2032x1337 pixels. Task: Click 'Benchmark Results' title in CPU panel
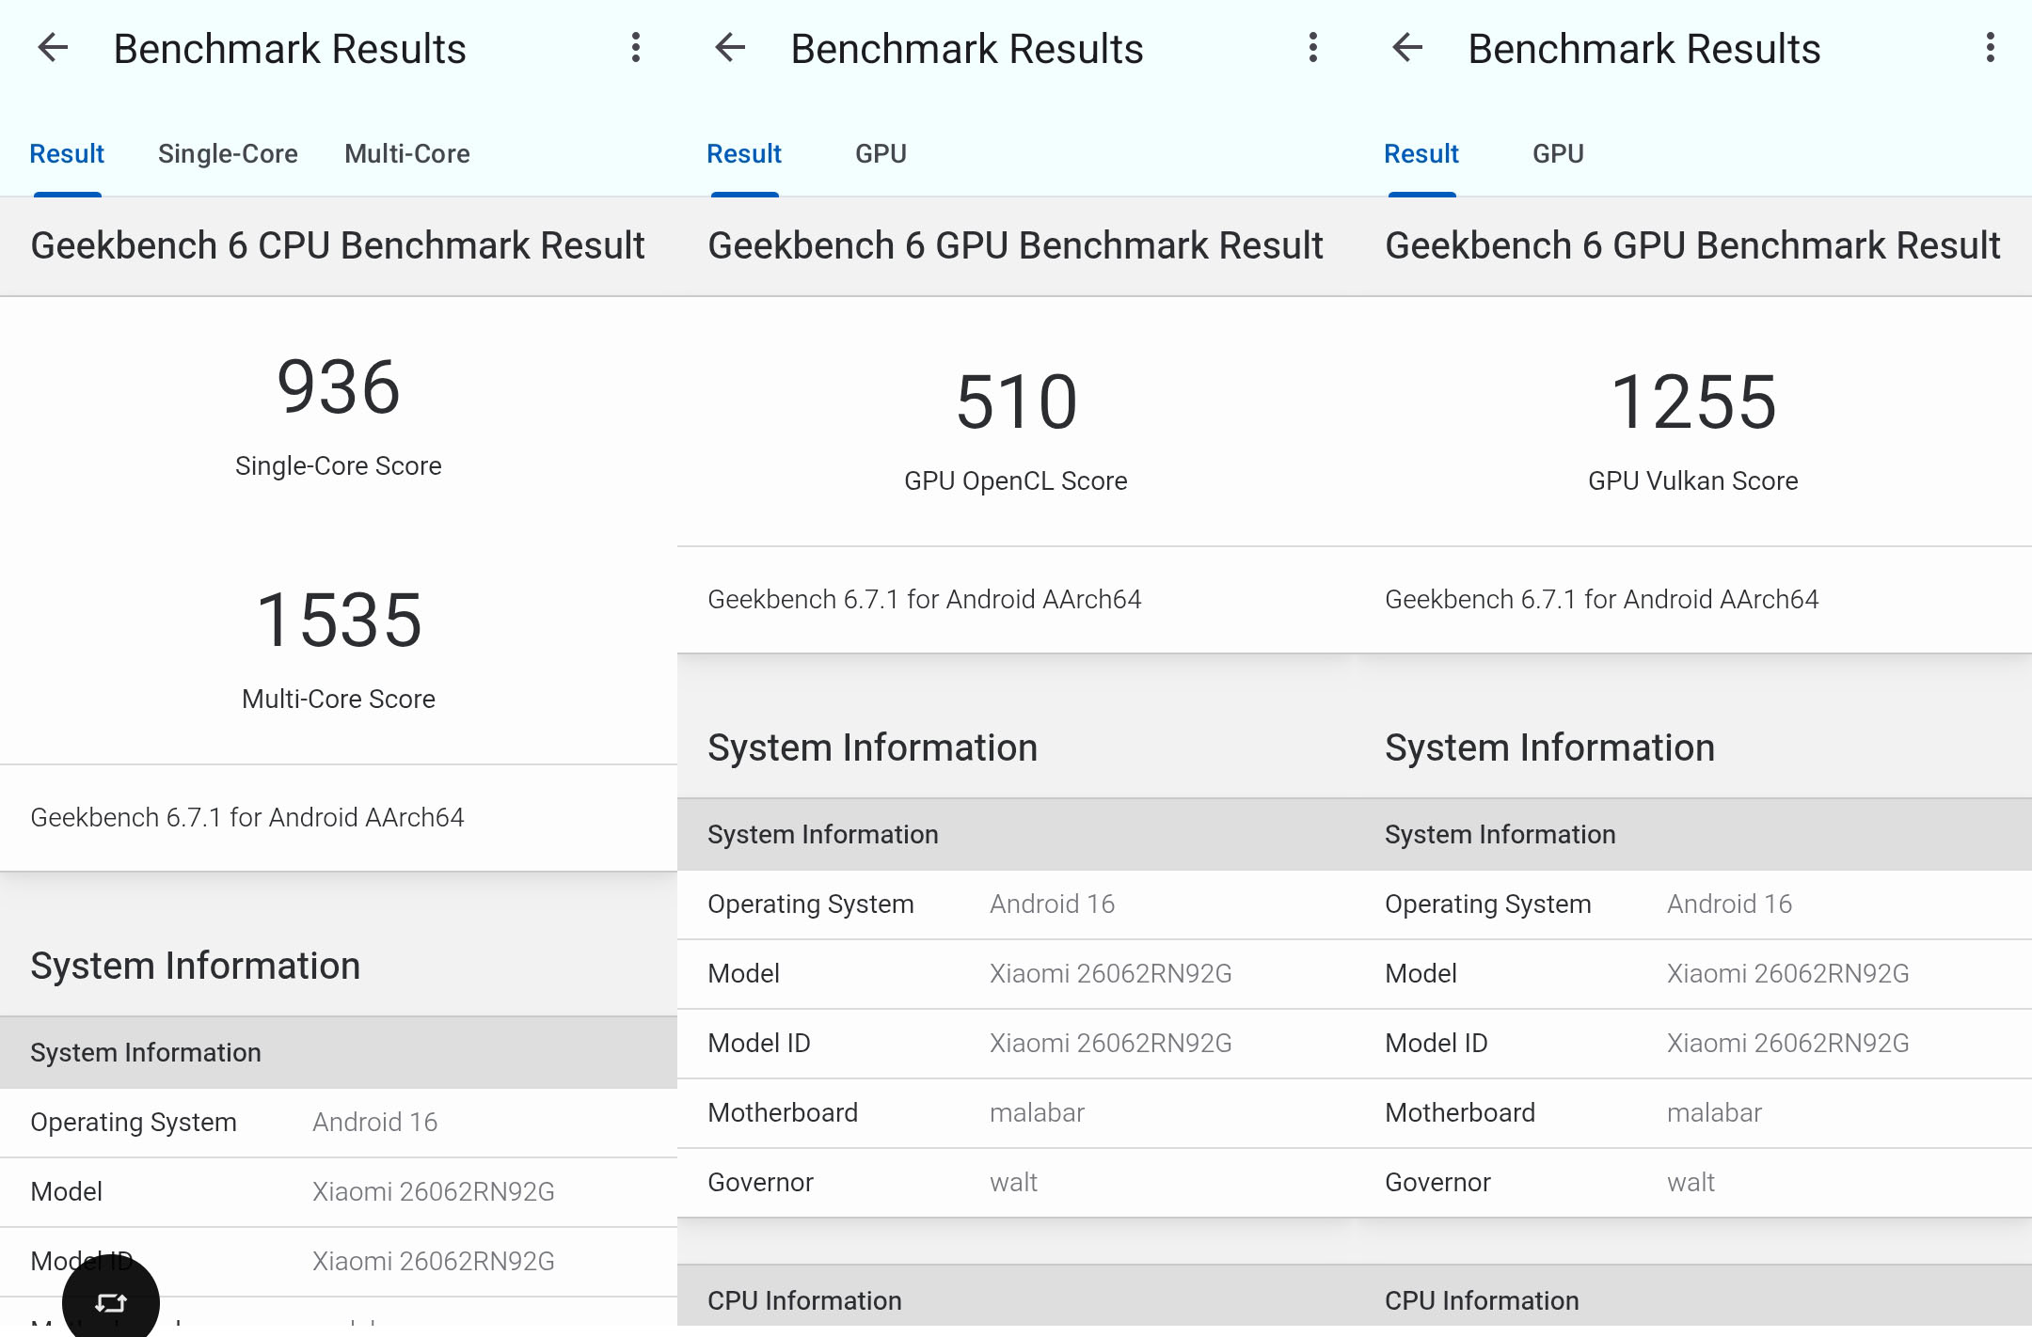(290, 49)
